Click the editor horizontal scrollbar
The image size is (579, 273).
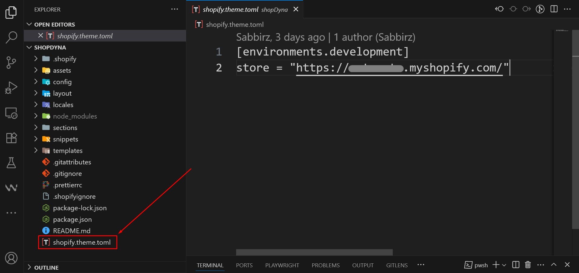coord(314,252)
